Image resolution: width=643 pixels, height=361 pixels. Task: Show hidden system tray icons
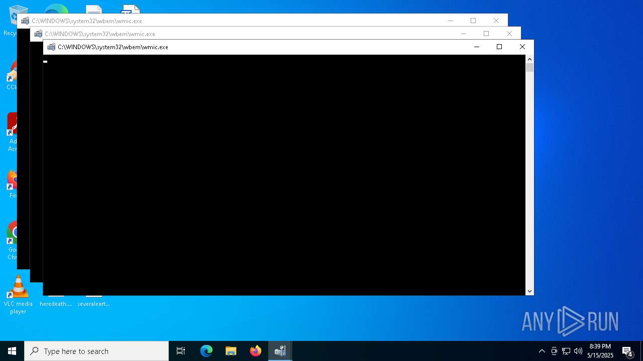(x=542, y=351)
